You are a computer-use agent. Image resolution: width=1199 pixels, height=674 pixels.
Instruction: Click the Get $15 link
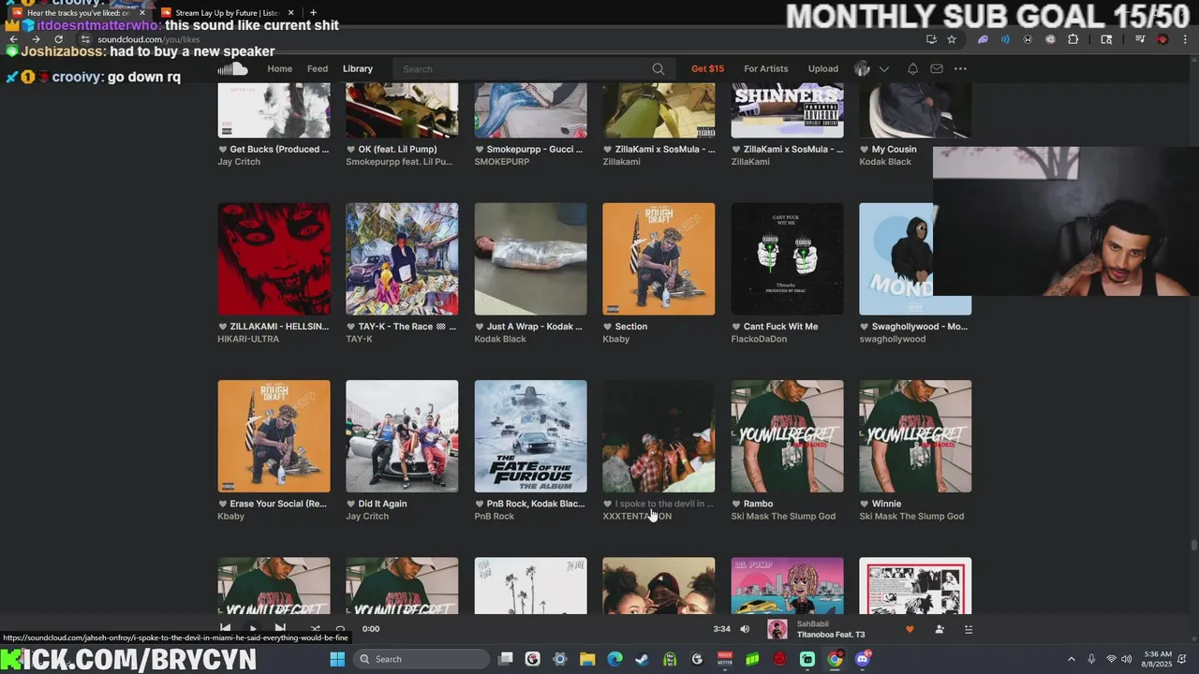(707, 68)
